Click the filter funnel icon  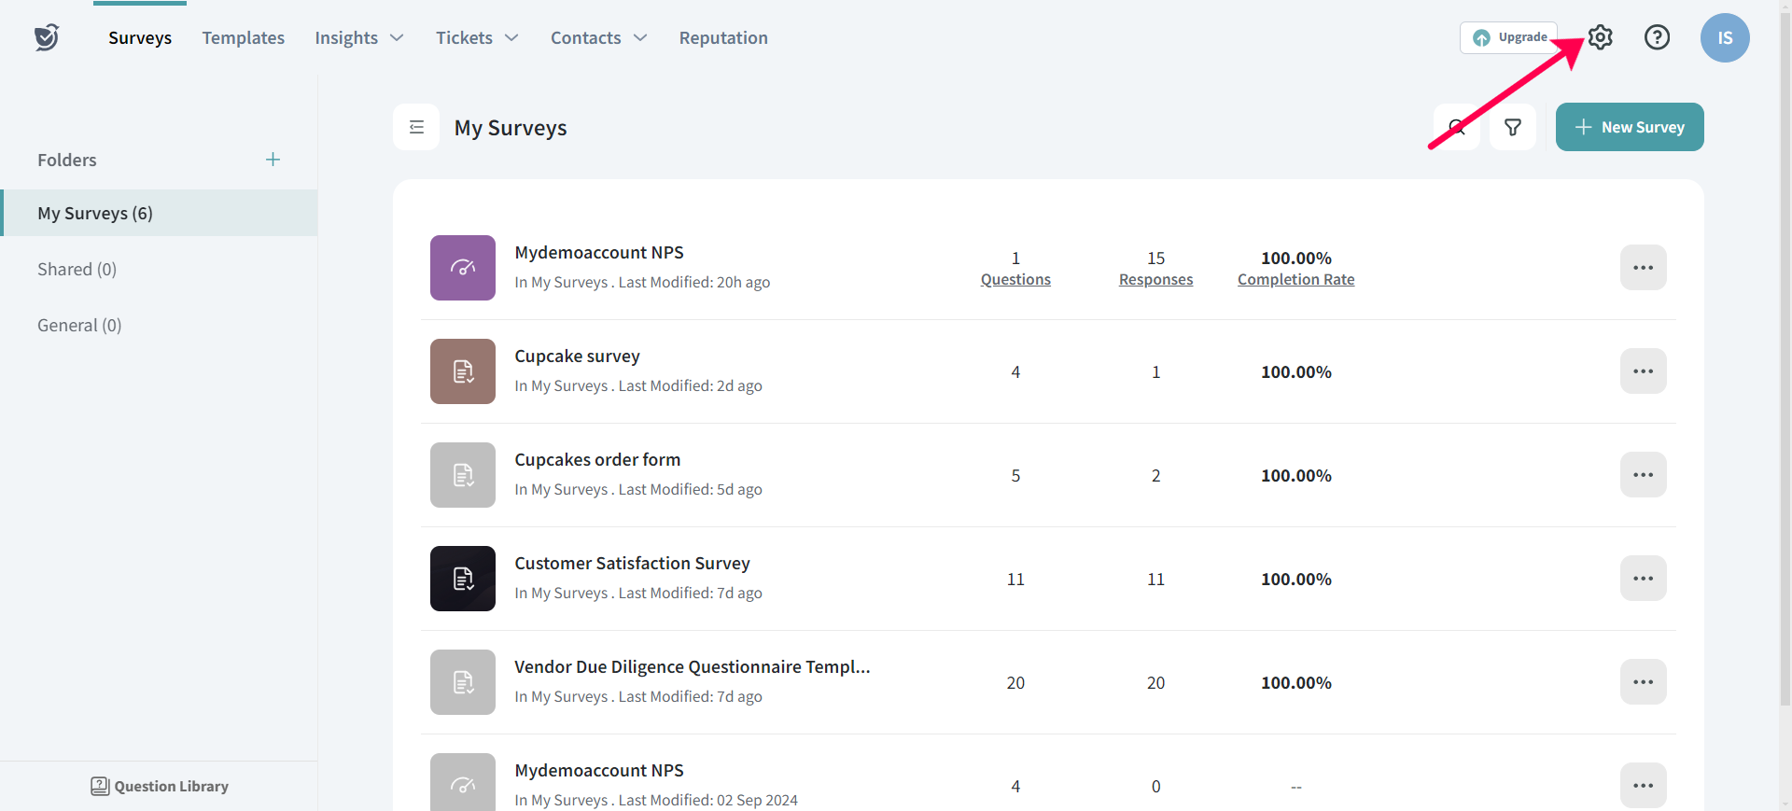click(1513, 127)
